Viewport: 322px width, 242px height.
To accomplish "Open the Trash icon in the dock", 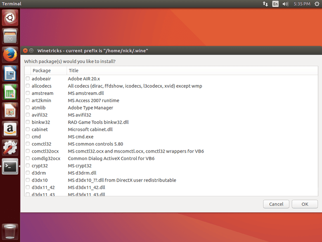I will click(x=10, y=232).
